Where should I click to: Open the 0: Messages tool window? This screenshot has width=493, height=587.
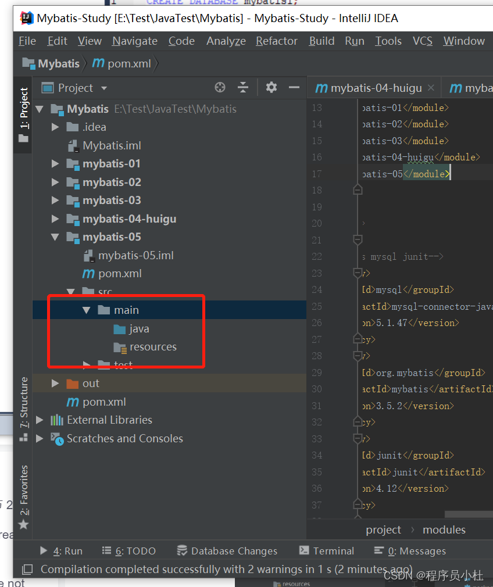coord(410,551)
